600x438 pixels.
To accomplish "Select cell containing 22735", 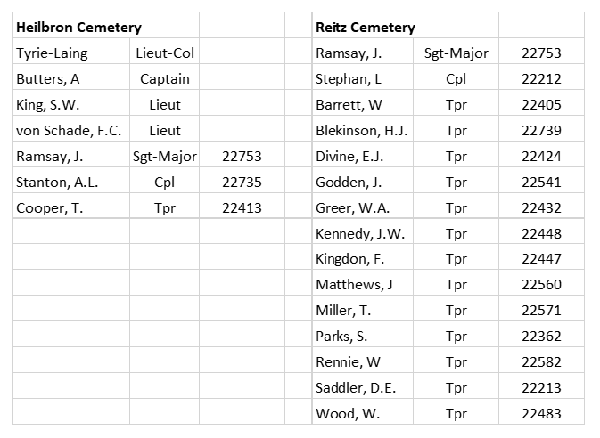I will coord(242,180).
